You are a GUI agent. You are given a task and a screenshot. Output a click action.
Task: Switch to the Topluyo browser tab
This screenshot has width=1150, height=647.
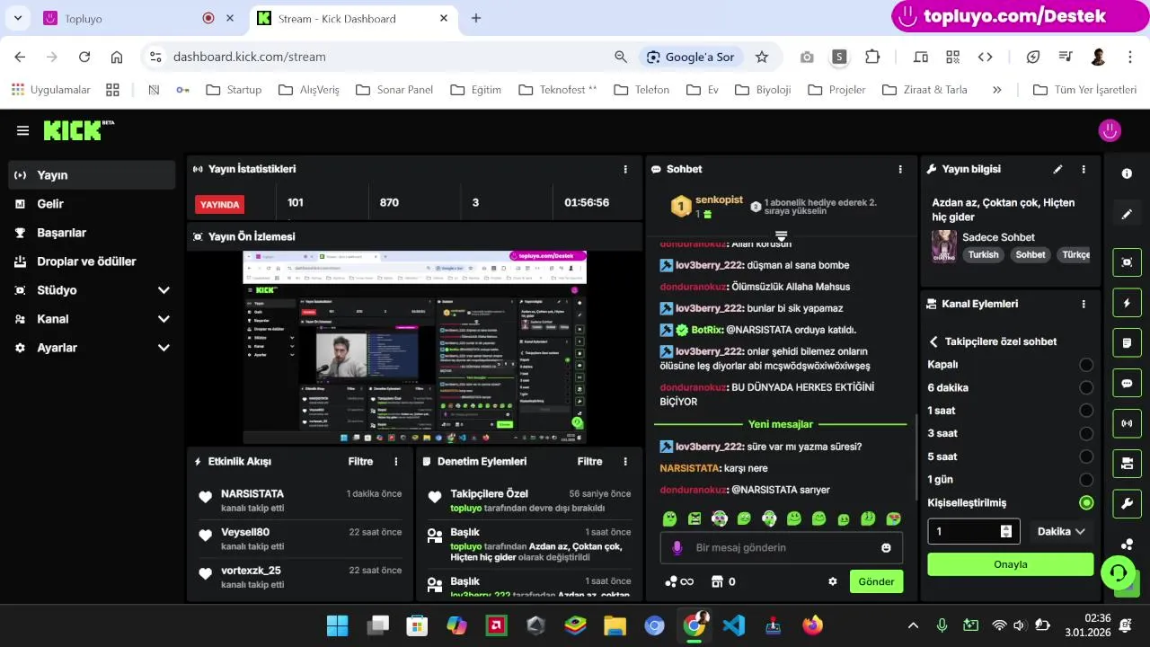(x=139, y=18)
